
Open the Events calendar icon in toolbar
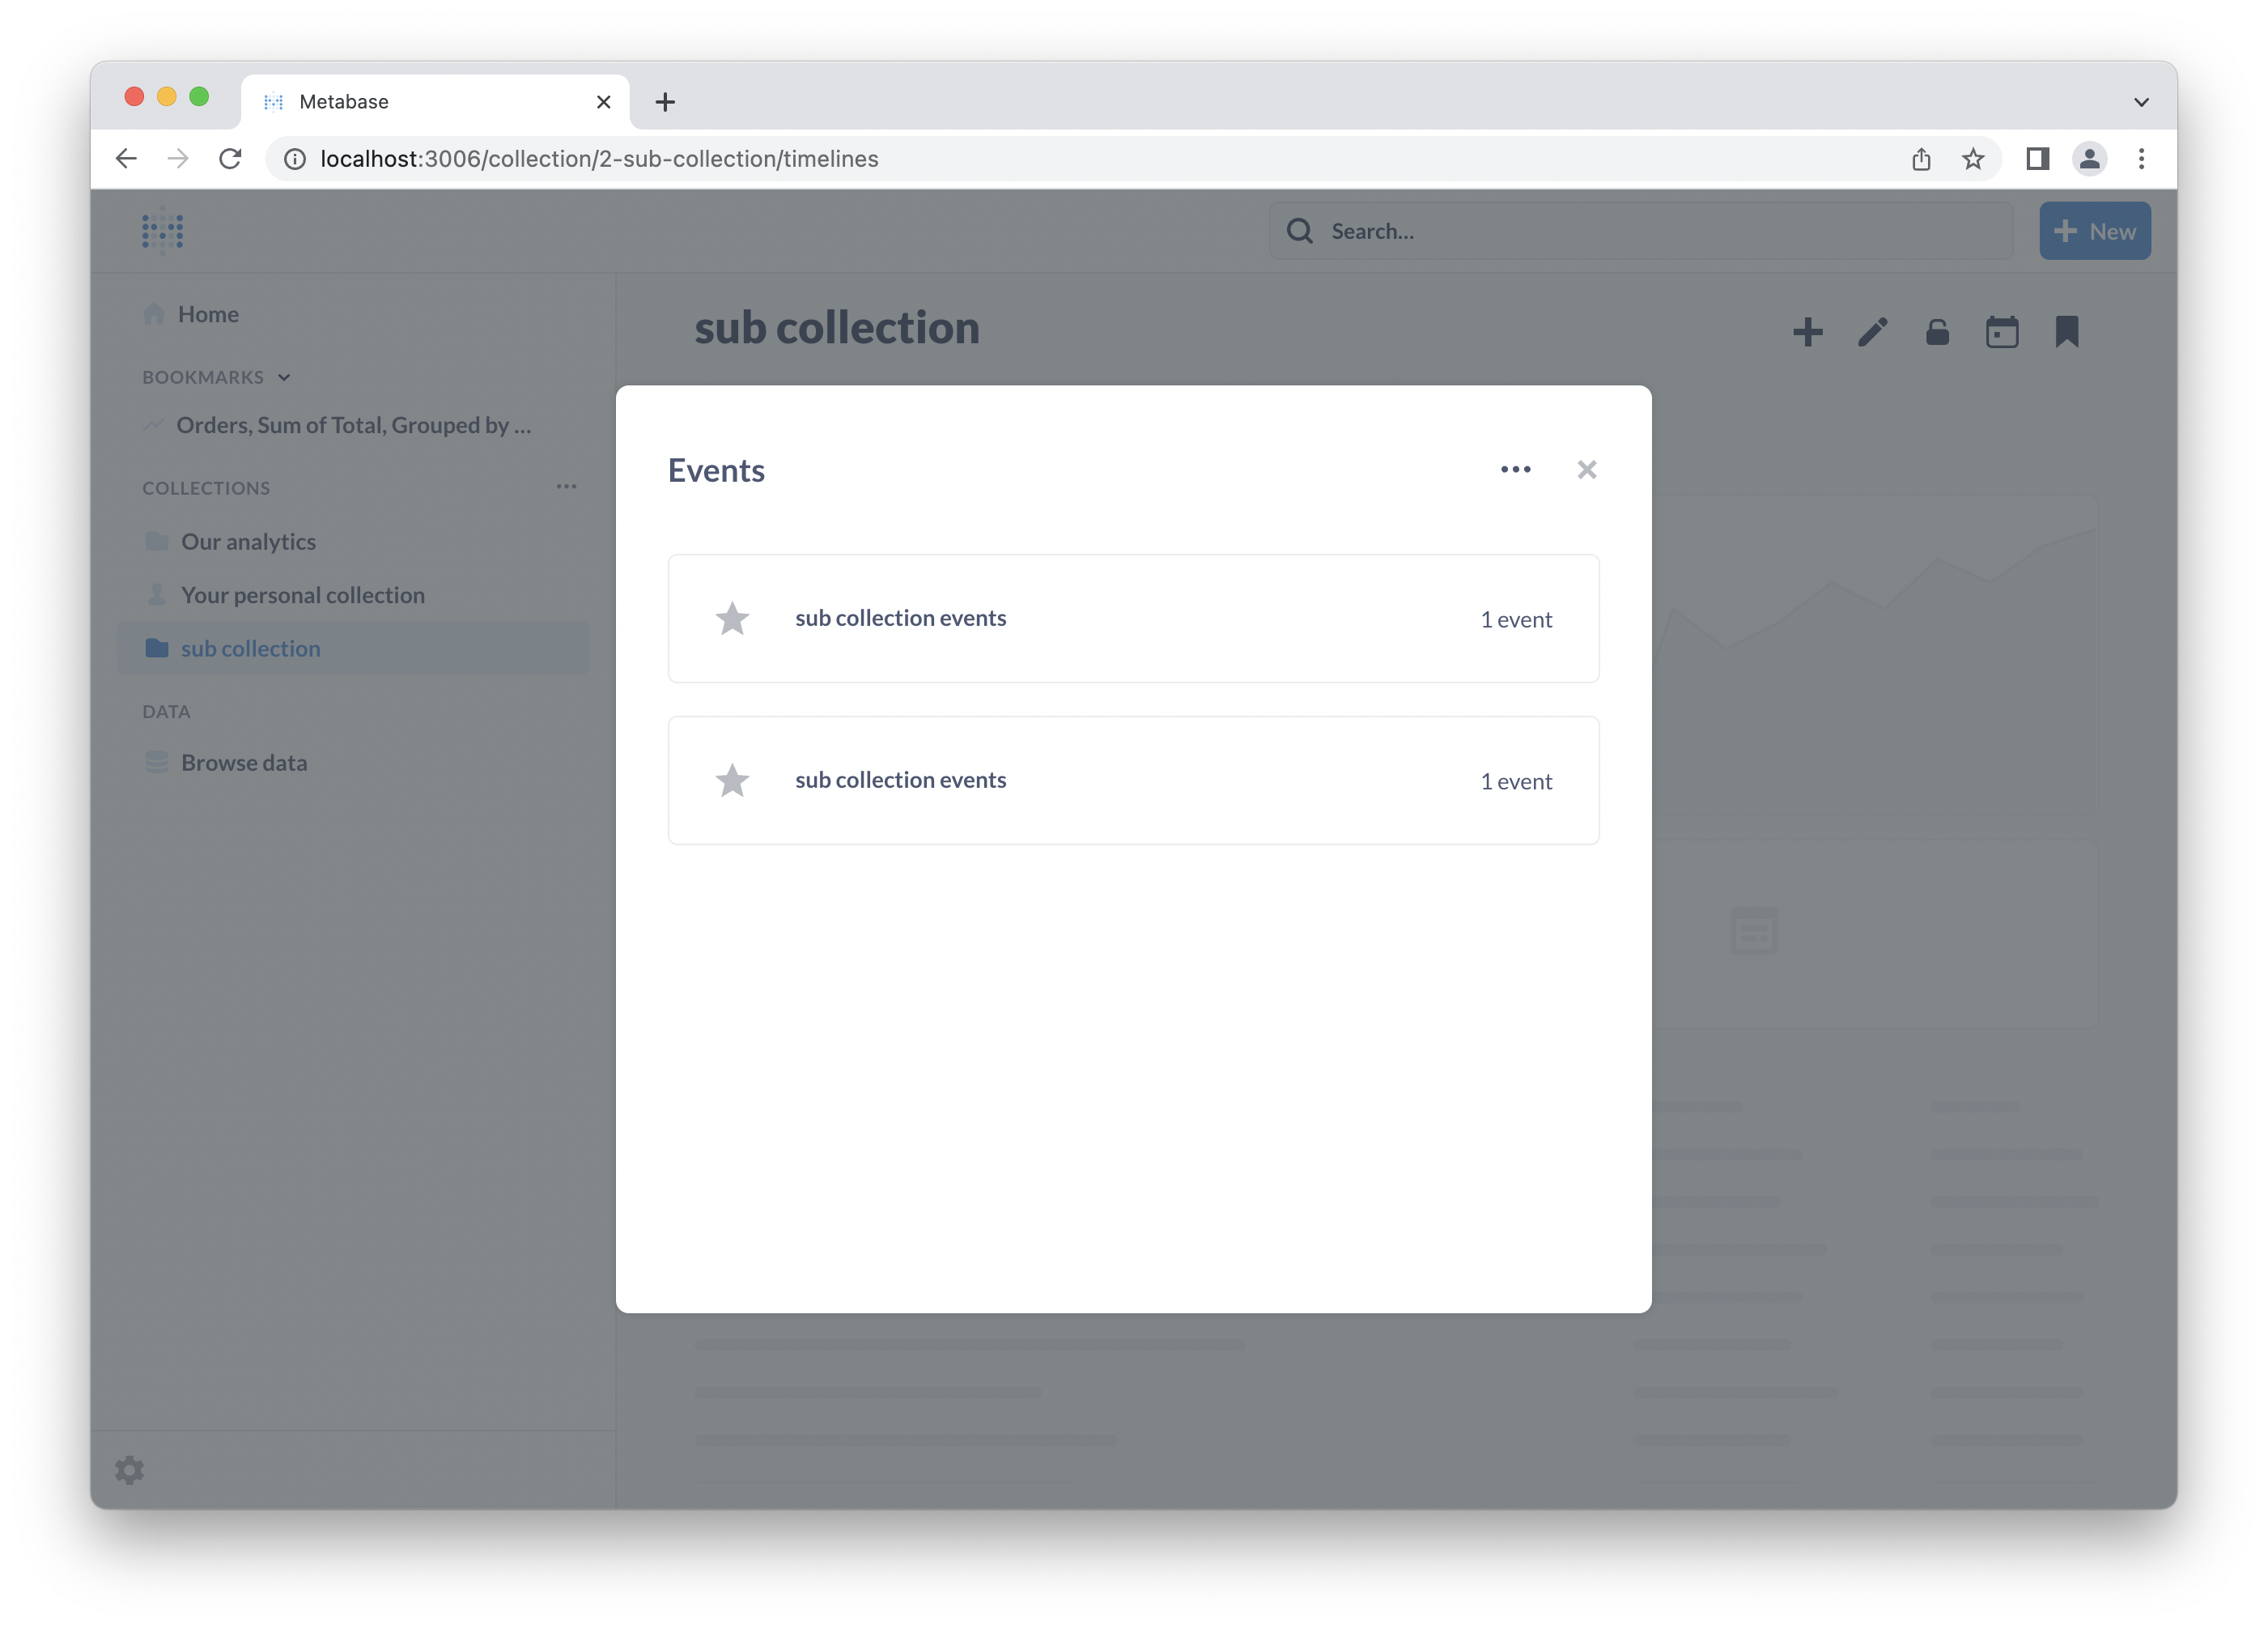coord(2002,332)
